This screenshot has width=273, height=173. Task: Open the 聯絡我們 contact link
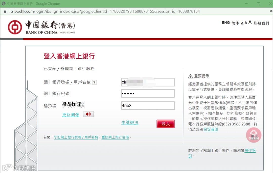pos(262,23)
